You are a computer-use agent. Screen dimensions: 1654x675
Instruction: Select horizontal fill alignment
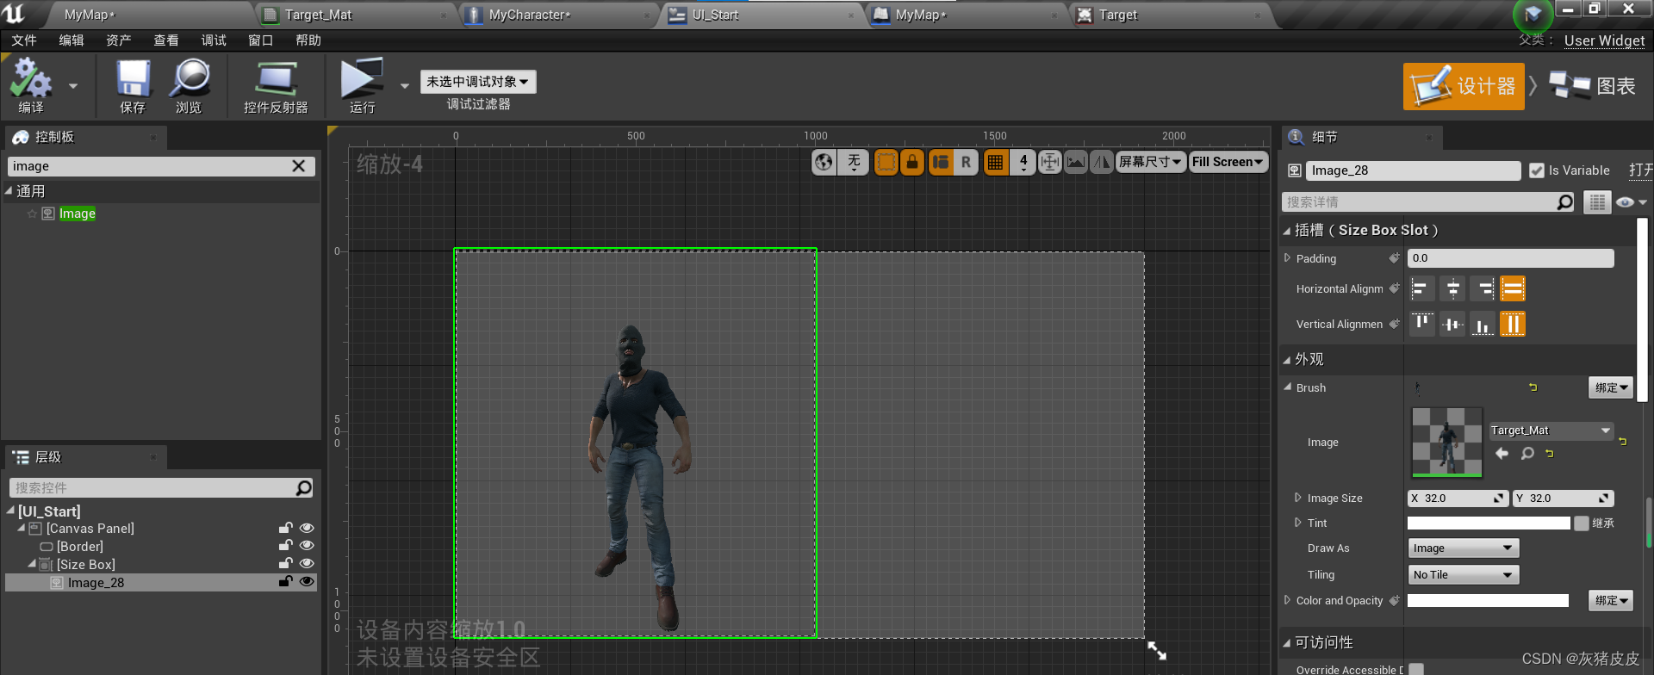[1513, 289]
